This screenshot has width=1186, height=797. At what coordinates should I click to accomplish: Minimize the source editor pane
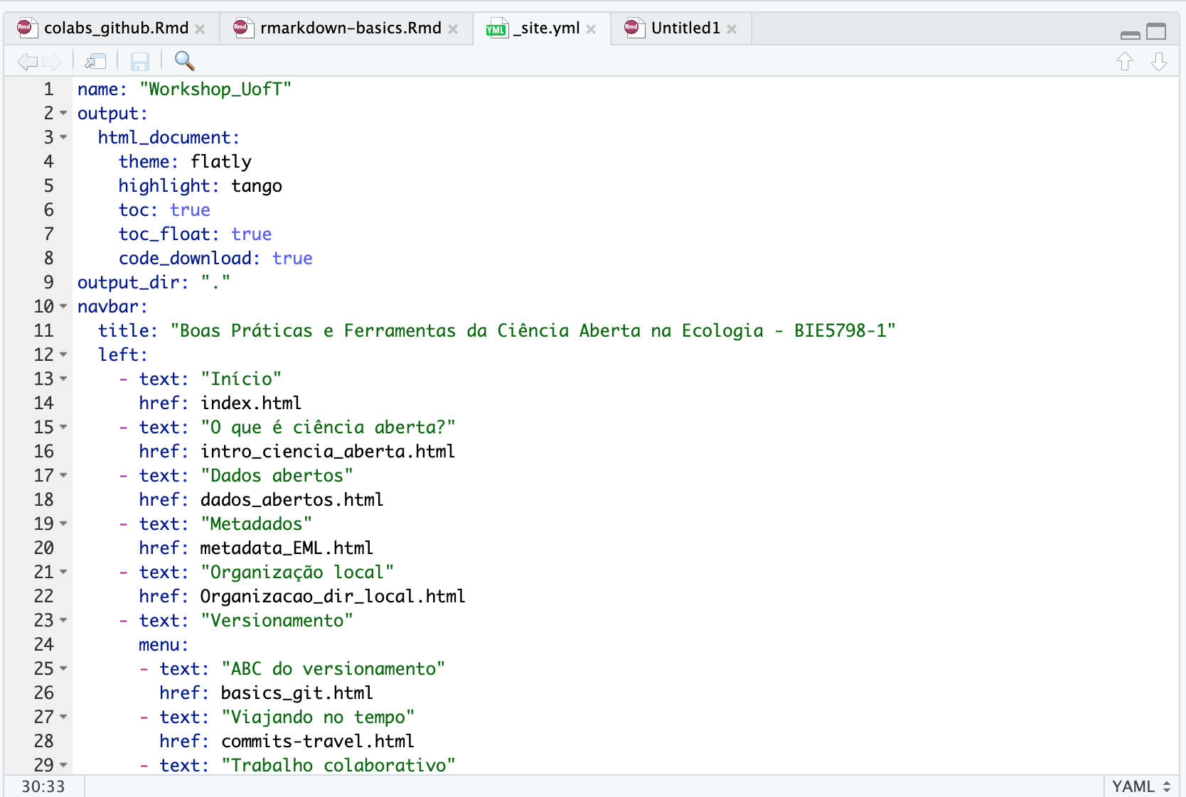(1130, 34)
